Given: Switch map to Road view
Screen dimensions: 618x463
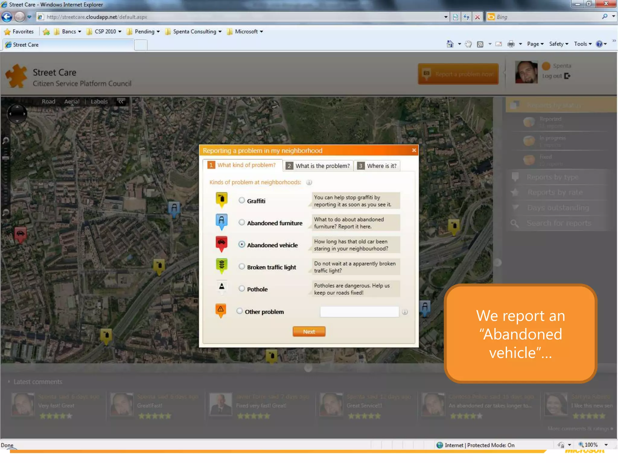Looking at the screenshot, I should click(x=48, y=102).
